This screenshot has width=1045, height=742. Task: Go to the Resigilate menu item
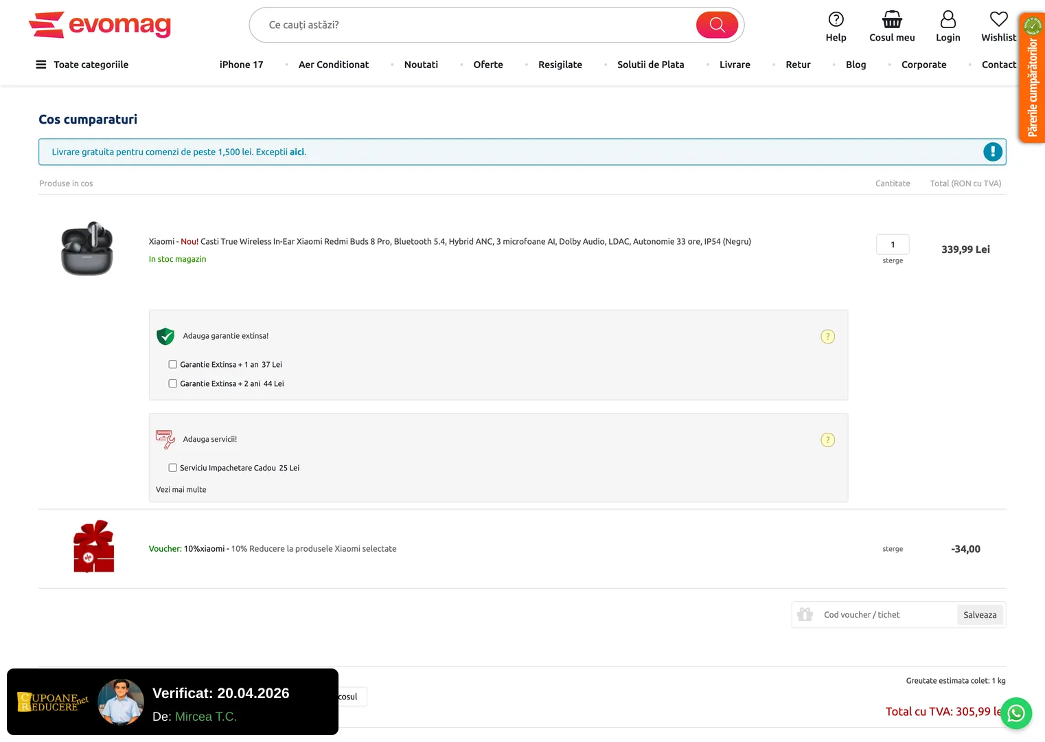pyautogui.click(x=560, y=65)
